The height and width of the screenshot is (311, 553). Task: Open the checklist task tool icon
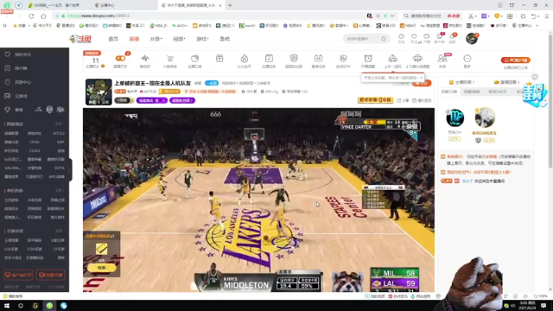click(x=269, y=60)
